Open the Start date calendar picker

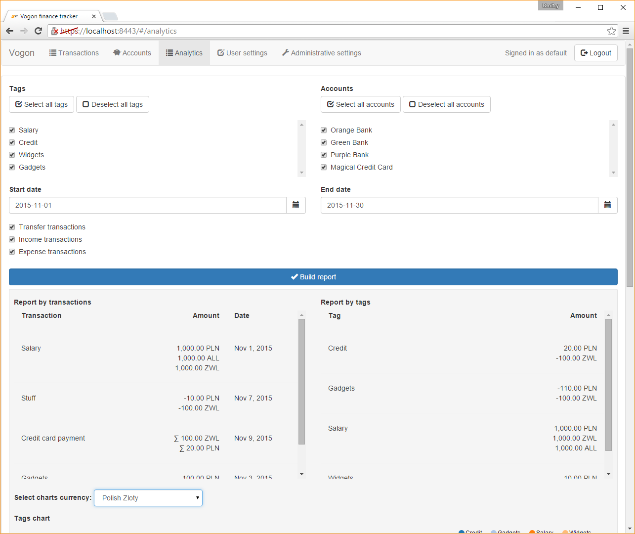296,205
